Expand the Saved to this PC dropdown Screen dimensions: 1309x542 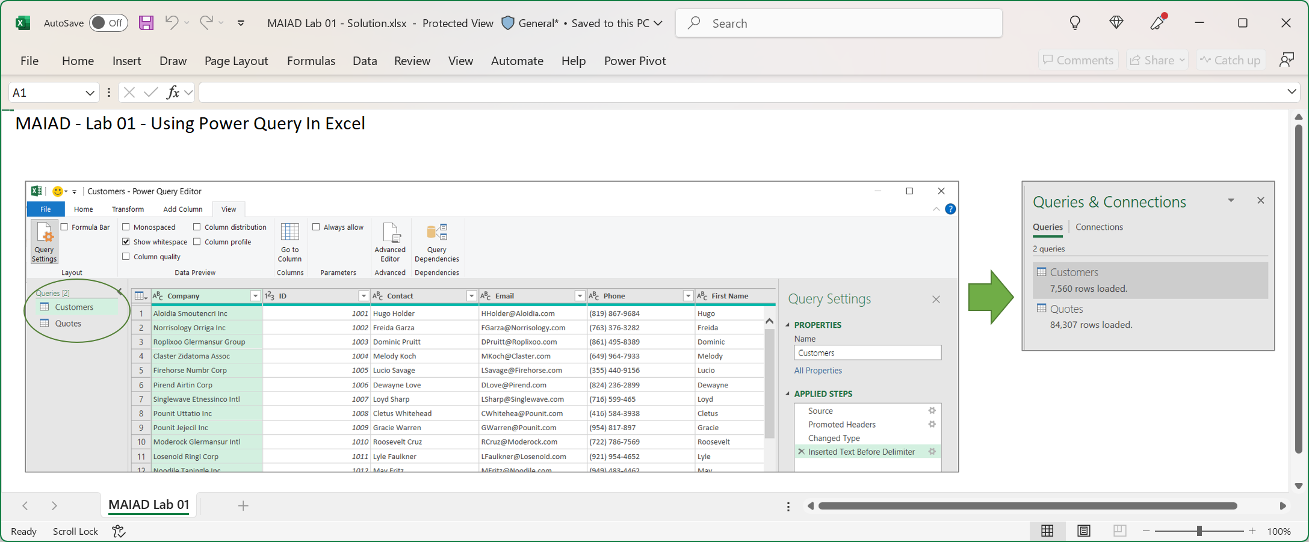658,23
